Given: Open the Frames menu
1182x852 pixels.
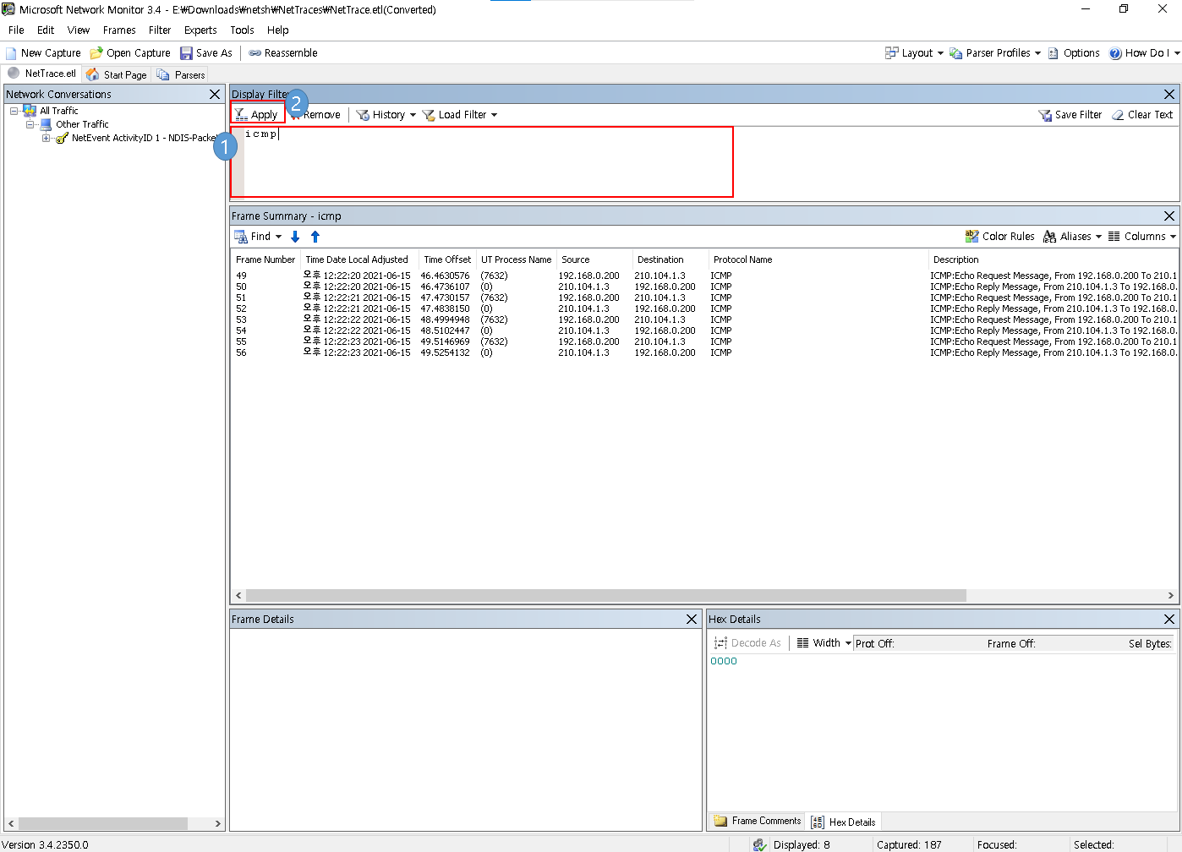Looking at the screenshot, I should [x=119, y=30].
